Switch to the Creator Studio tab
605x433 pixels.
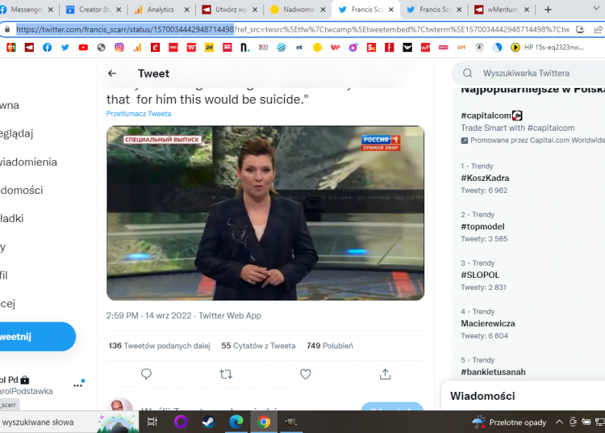90,10
